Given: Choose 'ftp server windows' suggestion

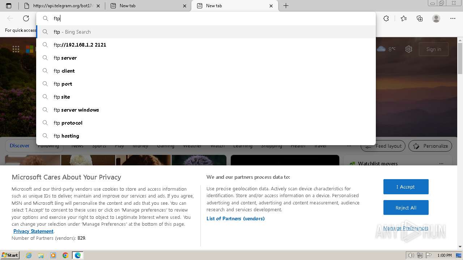Looking at the screenshot, I should pos(206,110).
